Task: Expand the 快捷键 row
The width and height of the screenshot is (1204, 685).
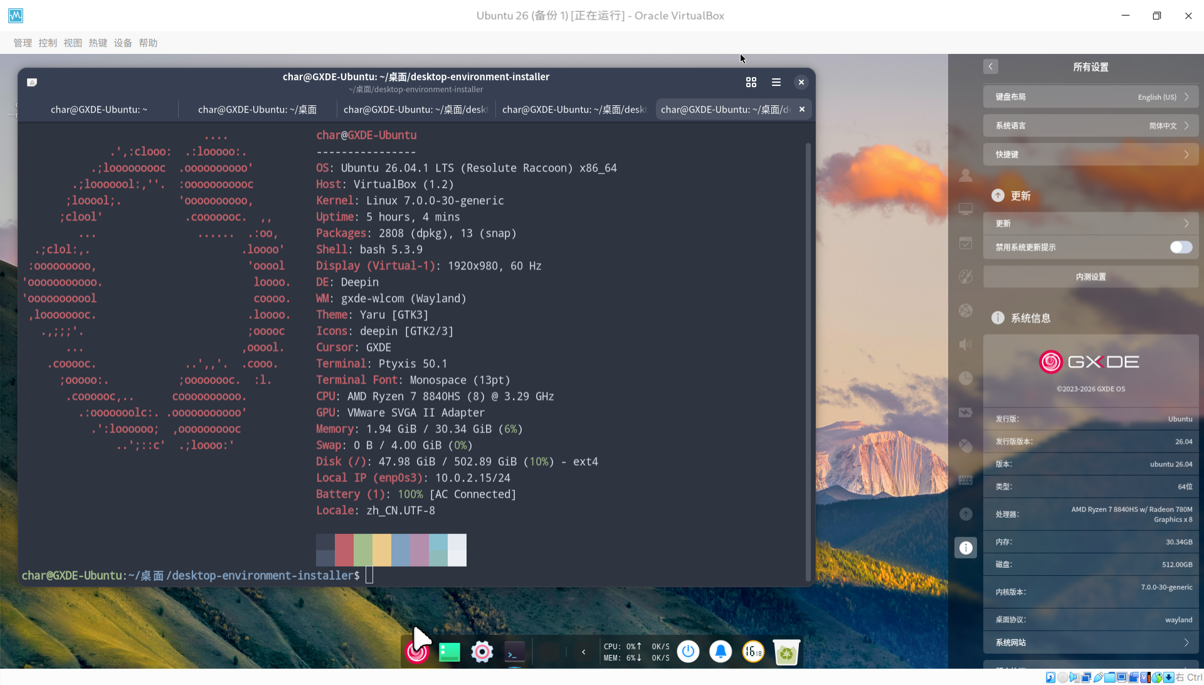Action: (x=1090, y=154)
